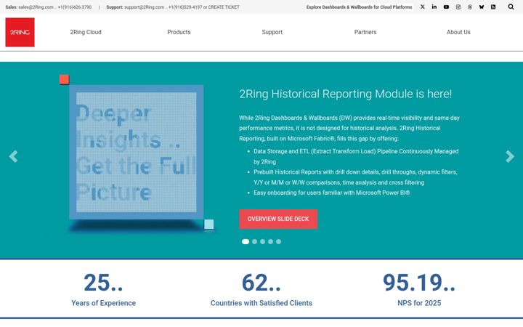This screenshot has width=523, height=327.
Task: Open the About Us menu
Action: coord(458,32)
